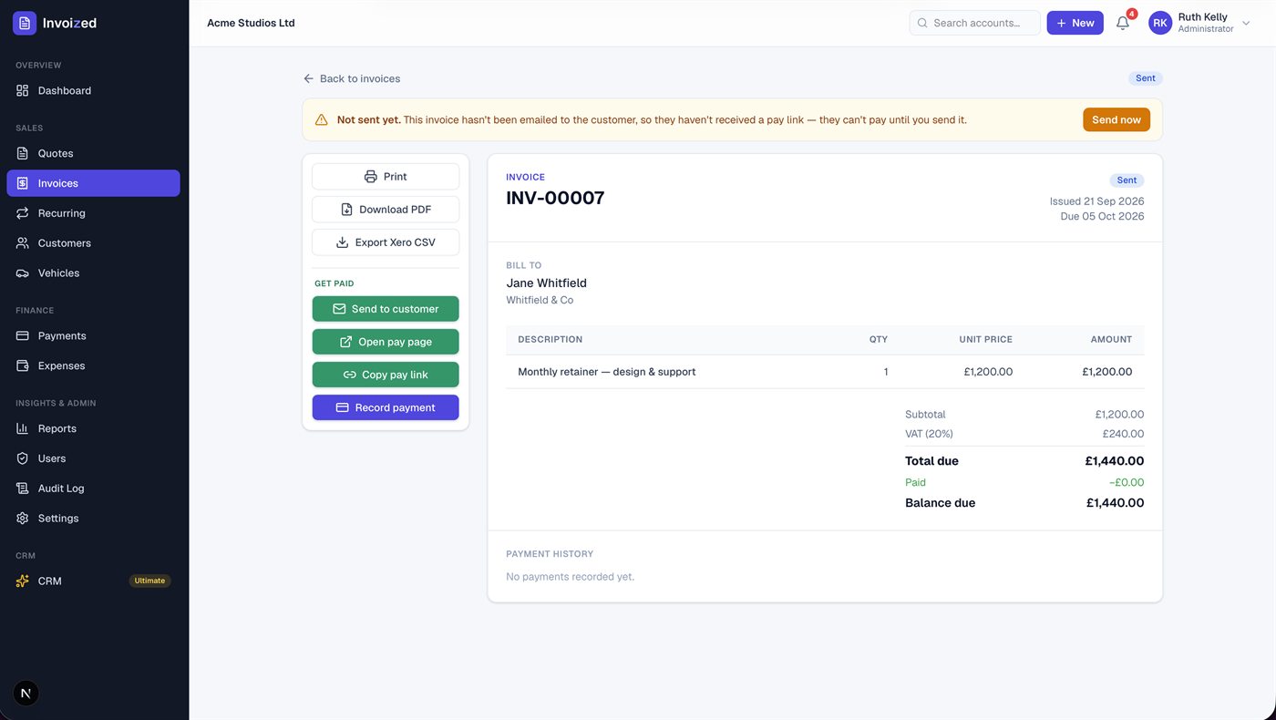Click the Balance due £1,440.00 value
Viewport: 1276px width, 720px height.
(x=1116, y=503)
